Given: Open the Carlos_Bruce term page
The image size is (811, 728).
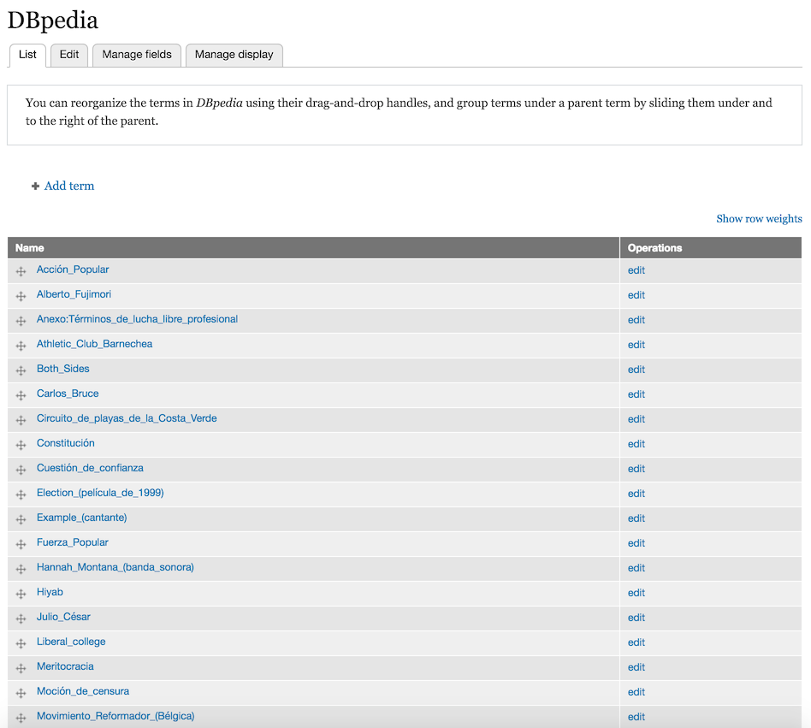Looking at the screenshot, I should pyautogui.click(x=68, y=394).
